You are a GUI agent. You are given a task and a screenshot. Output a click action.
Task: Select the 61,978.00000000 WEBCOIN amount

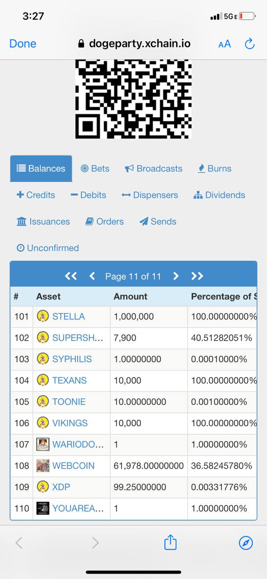(149, 465)
